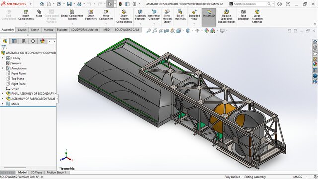Open the ConfigurationManager tab icon

(23, 41)
